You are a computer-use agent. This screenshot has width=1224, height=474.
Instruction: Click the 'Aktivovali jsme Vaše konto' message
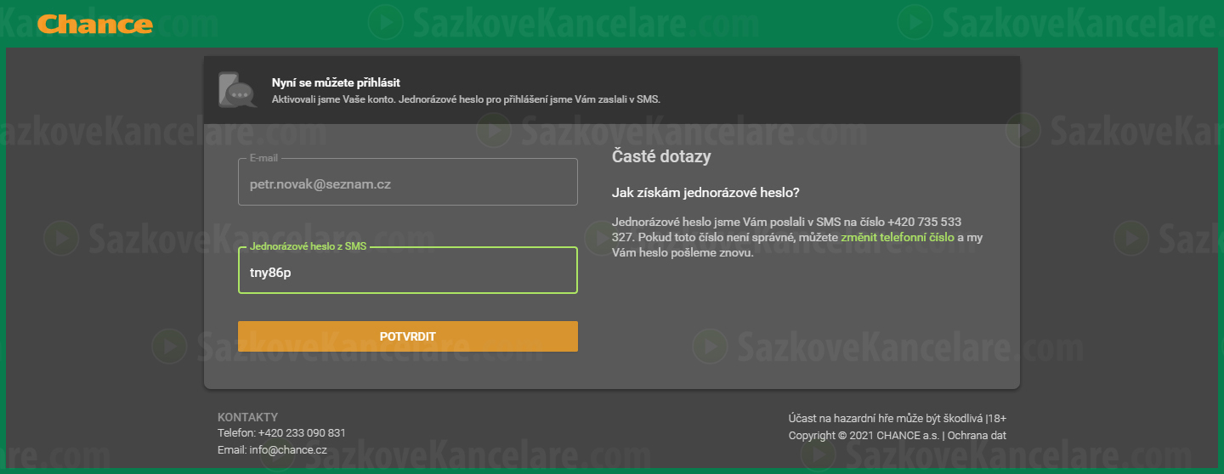coord(466,99)
